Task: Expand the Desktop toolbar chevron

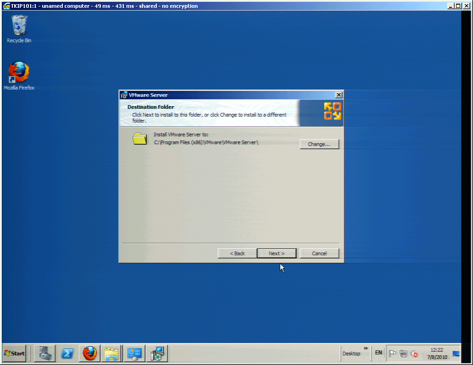Action: tap(366, 348)
